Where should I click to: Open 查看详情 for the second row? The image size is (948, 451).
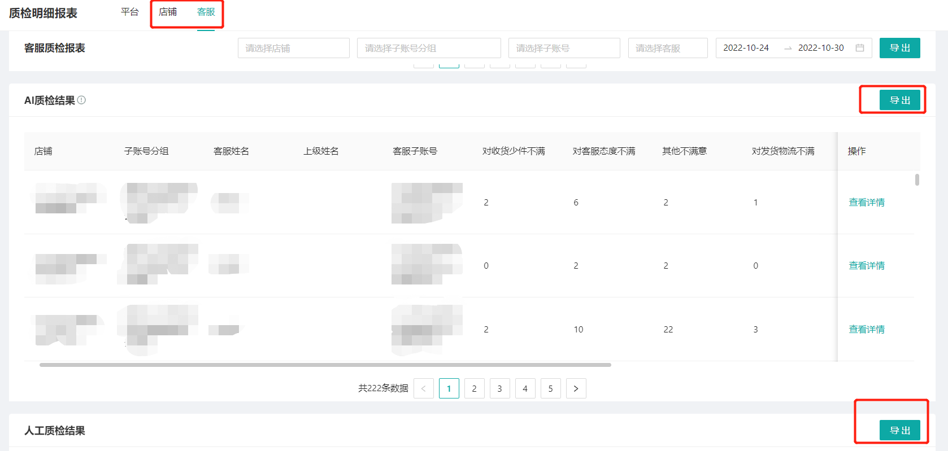[x=867, y=265]
